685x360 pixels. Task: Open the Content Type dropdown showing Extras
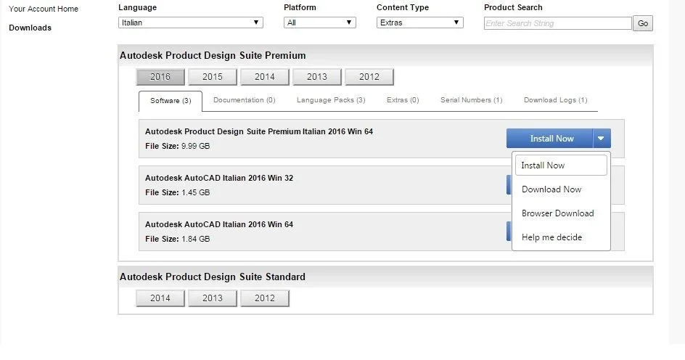pyautogui.click(x=420, y=22)
